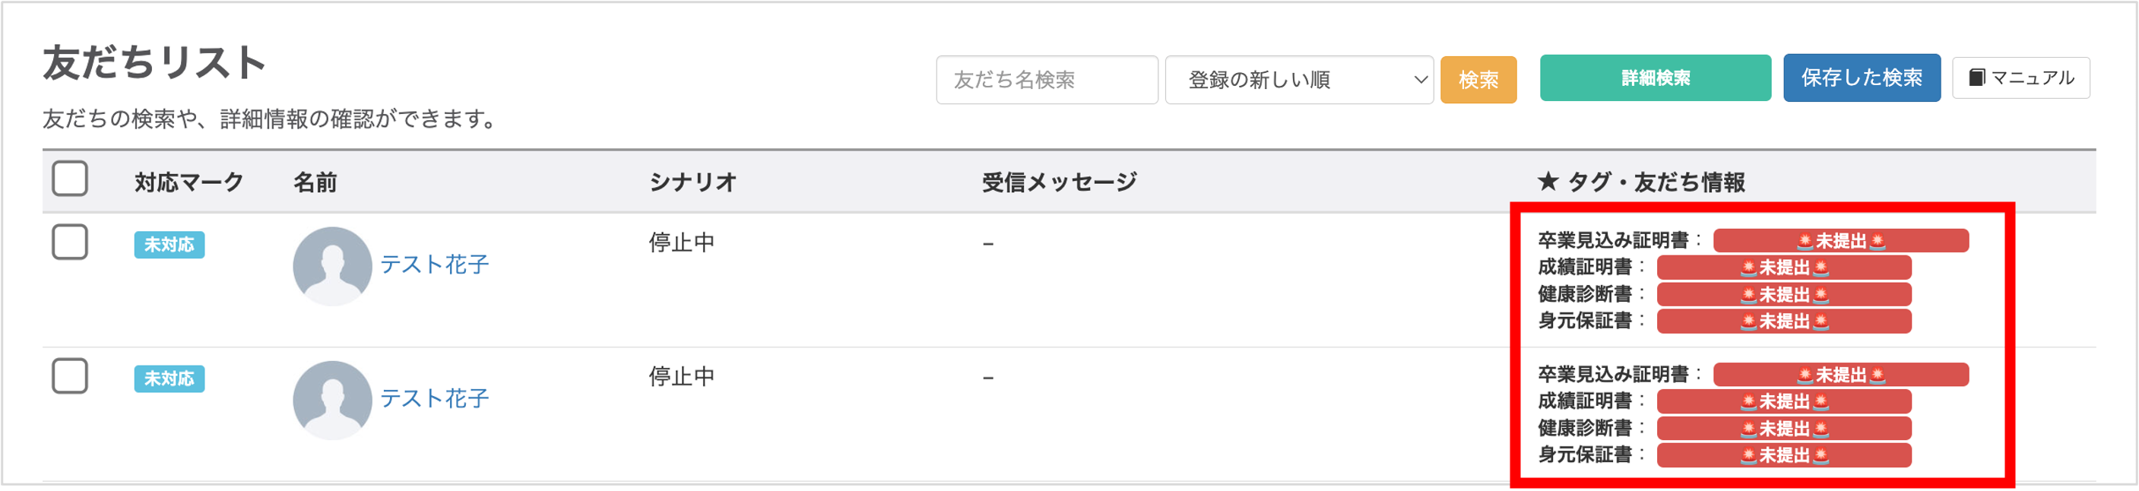
Task: Click second row's 身元保証書 未提出 tag
Action: [x=1783, y=455]
